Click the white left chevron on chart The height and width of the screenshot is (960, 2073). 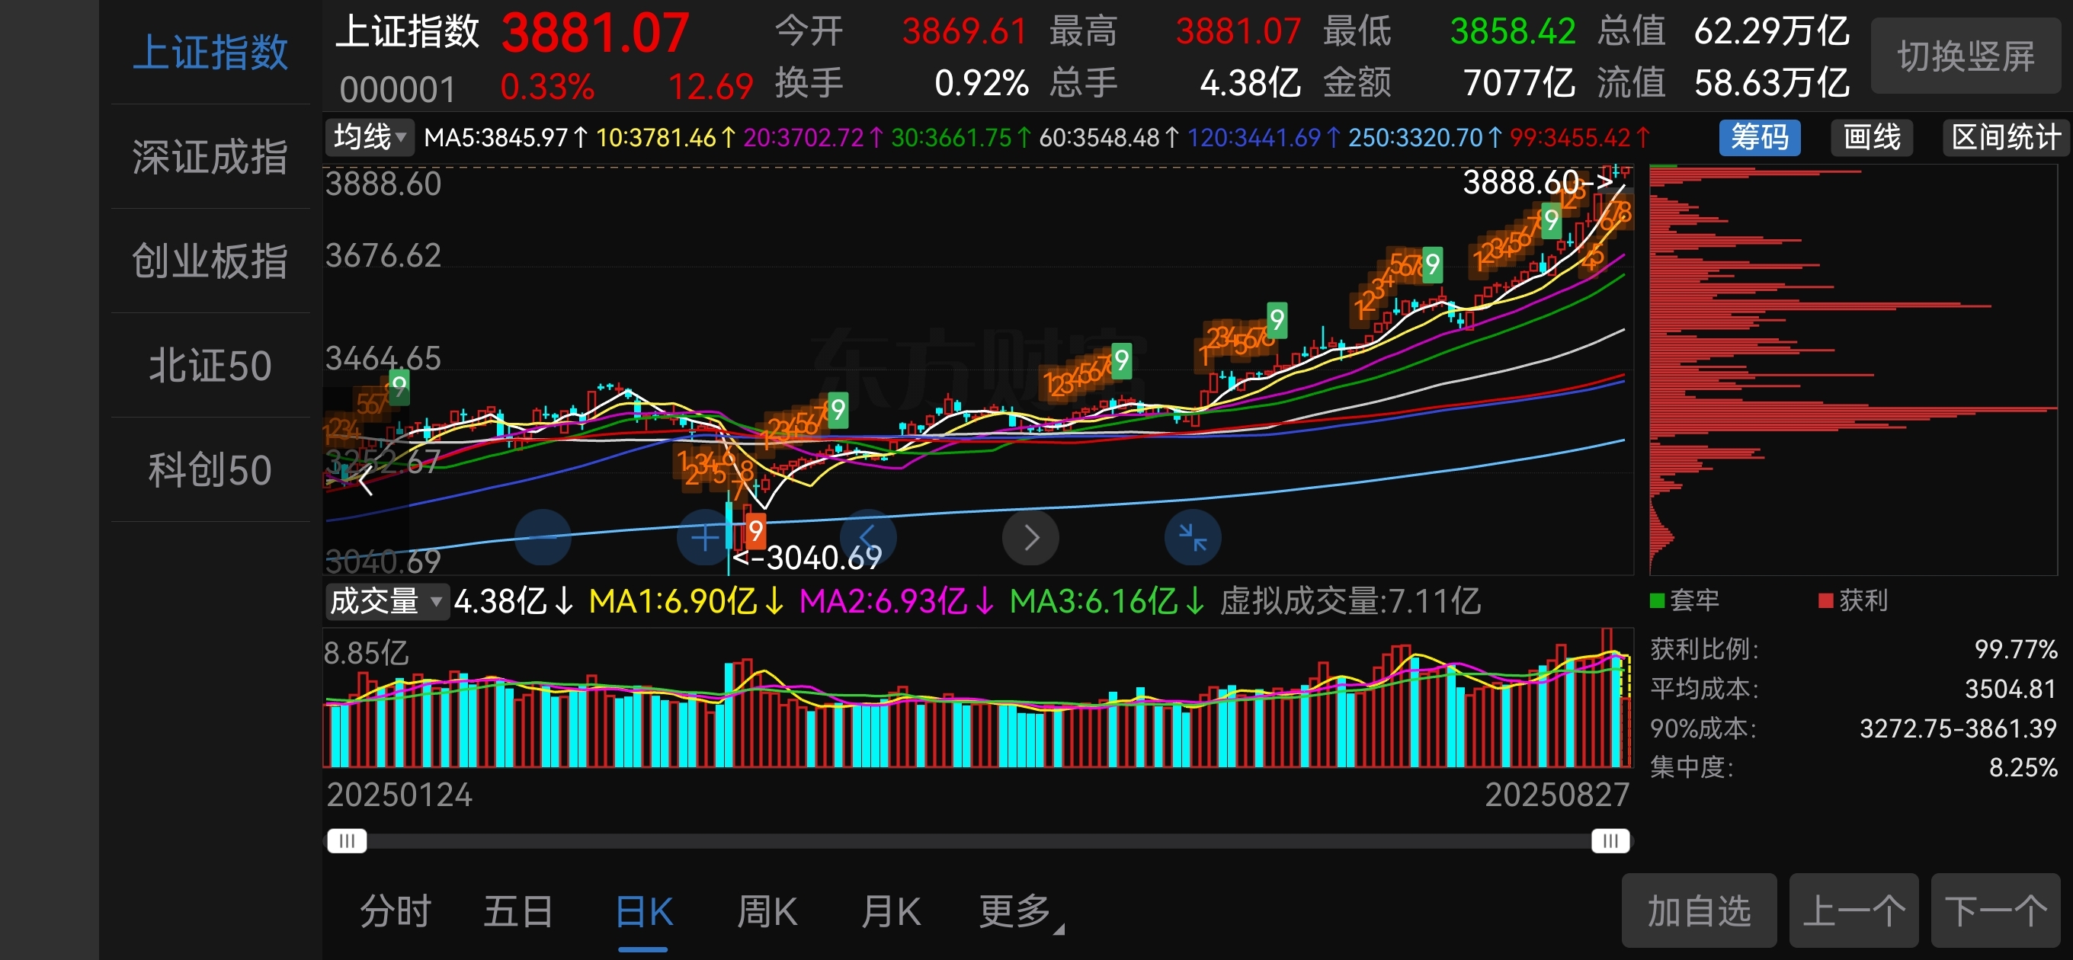[365, 481]
